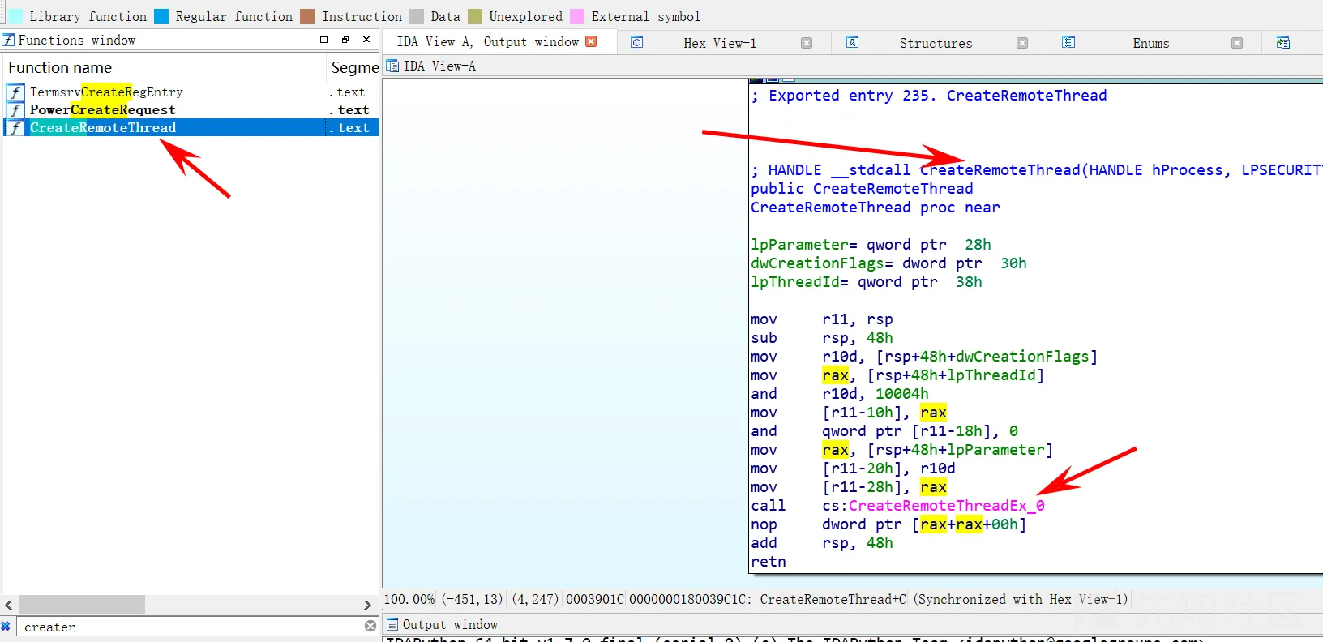The height and width of the screenshot is (642, 1323).
Task: Click the 'and r10d, 10004h' instruction
Action: 840,394
